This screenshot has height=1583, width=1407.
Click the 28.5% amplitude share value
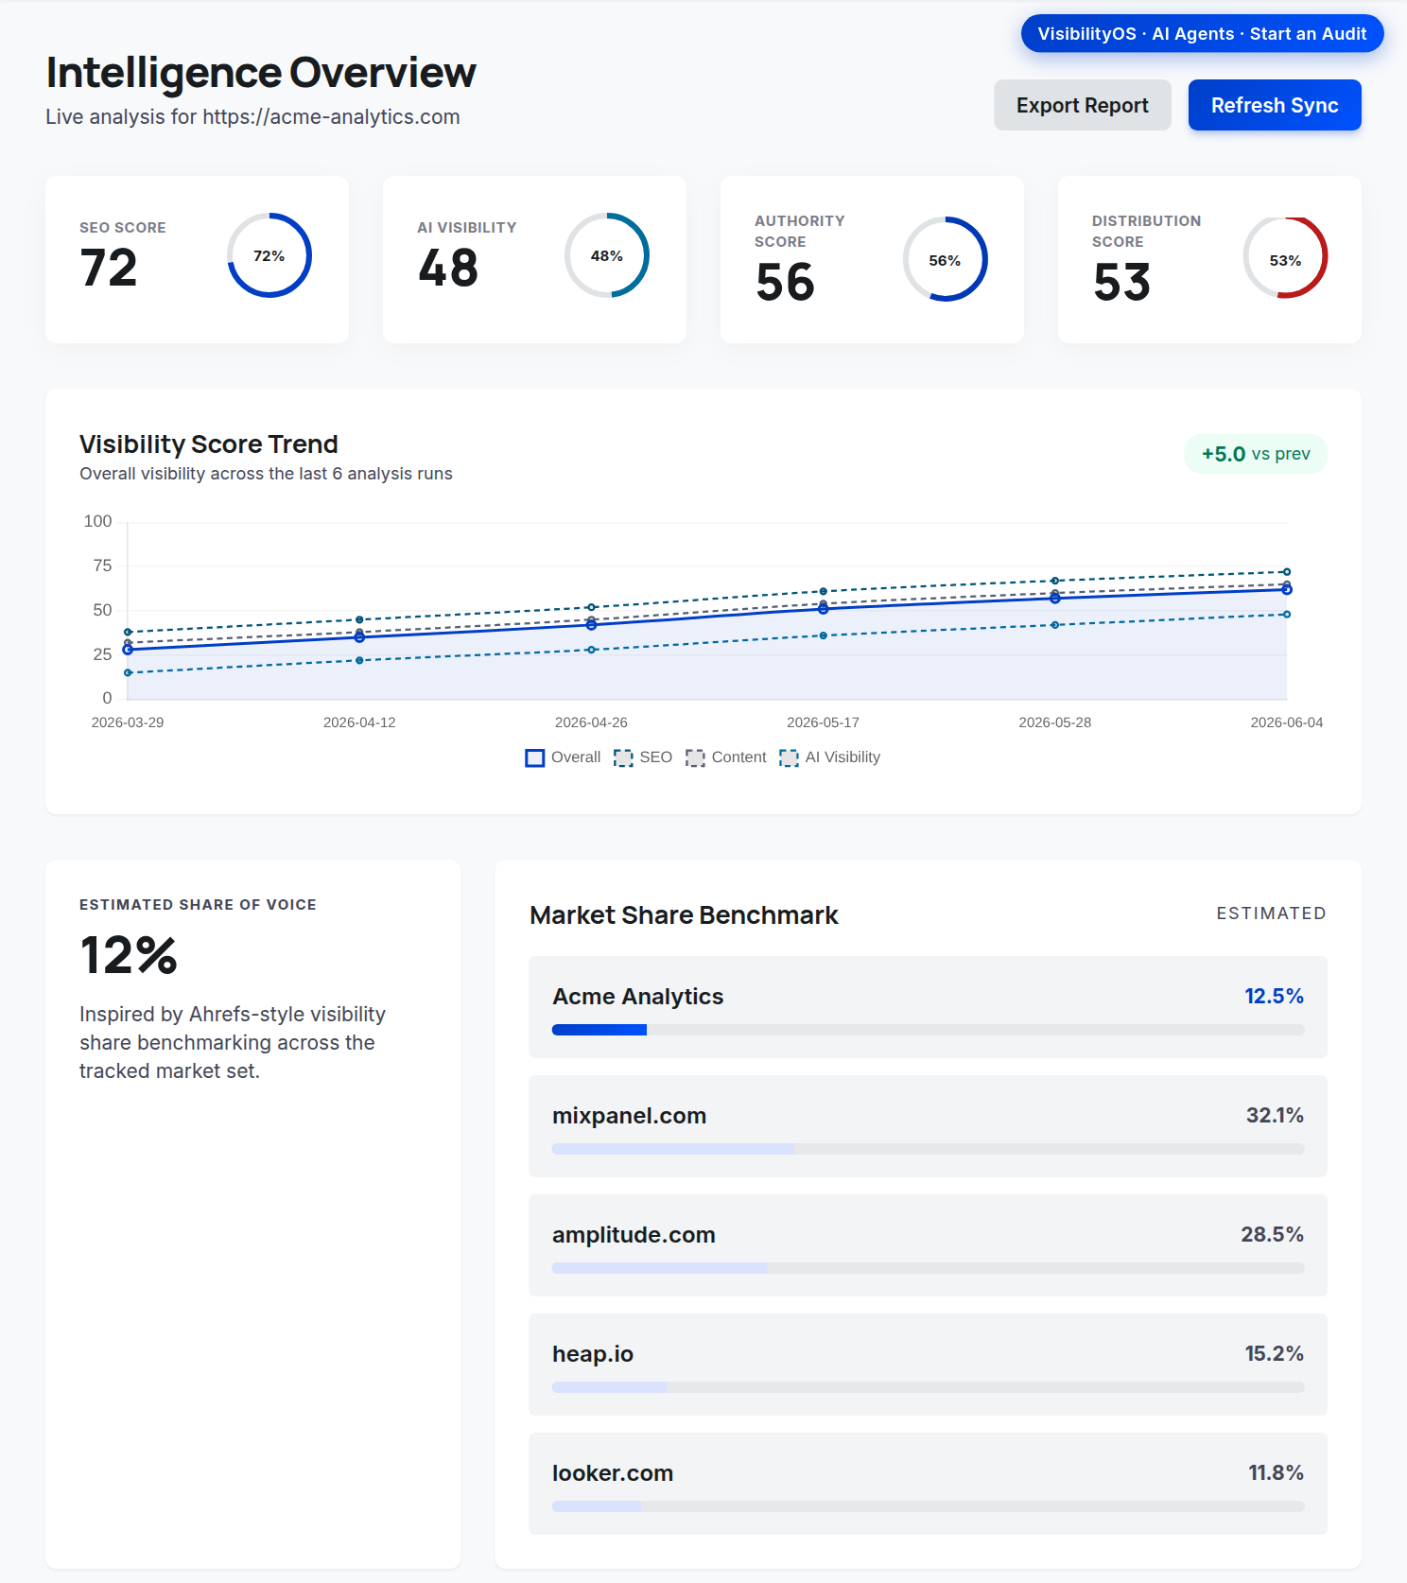(x=1272, y=1234)
